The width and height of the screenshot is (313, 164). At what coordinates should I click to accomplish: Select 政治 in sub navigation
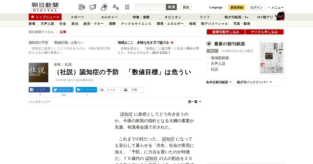[x=75, y=24]
